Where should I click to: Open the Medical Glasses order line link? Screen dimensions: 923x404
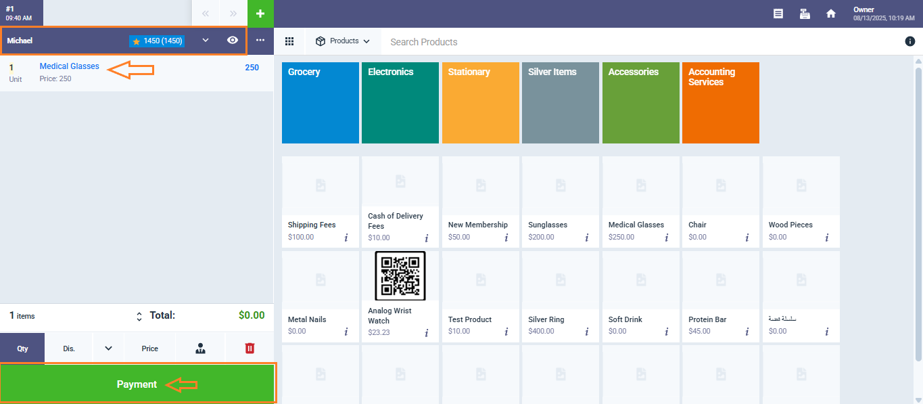tap(70, 66)
